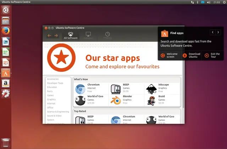Viewport: 227px width, 149px height.
Task: Click the network indicator in top panel
Action: pyautogui.click(x=192, y=2)
